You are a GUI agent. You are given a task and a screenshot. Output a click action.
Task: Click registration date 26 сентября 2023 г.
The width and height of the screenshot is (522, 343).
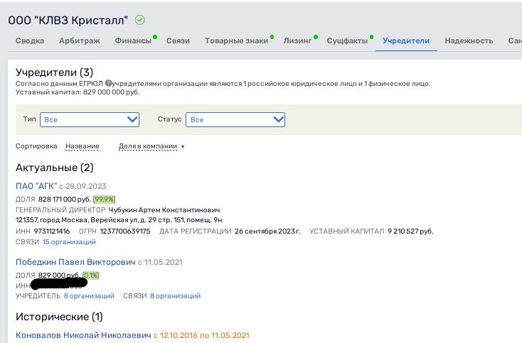[x=267, y=231]
